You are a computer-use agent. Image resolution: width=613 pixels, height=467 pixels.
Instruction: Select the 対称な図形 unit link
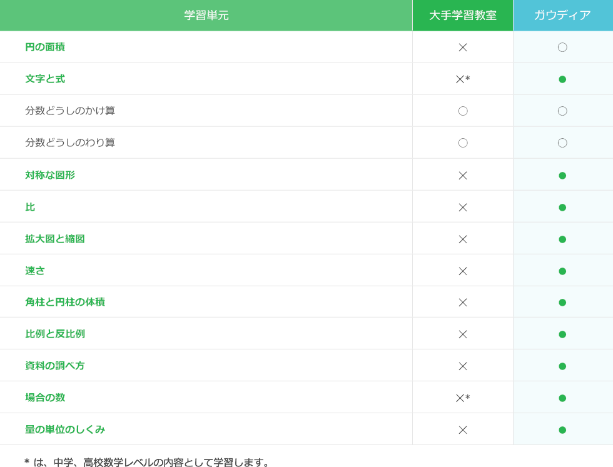click(x=50, y=175)
